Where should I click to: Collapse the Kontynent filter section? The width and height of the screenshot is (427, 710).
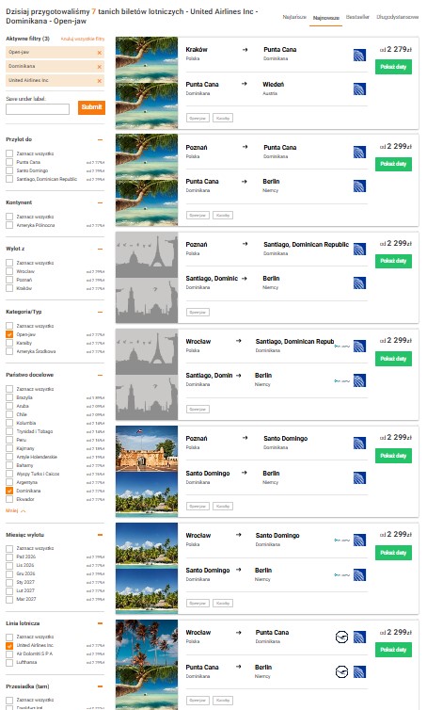(x=100, y=202)
